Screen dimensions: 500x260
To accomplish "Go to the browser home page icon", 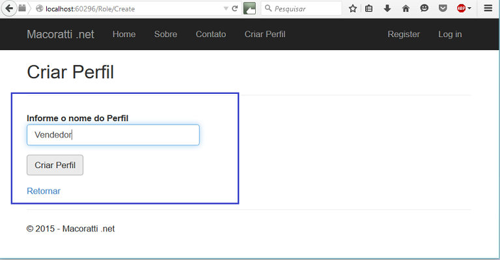I will pyautogui.click(x=406, y=8).
